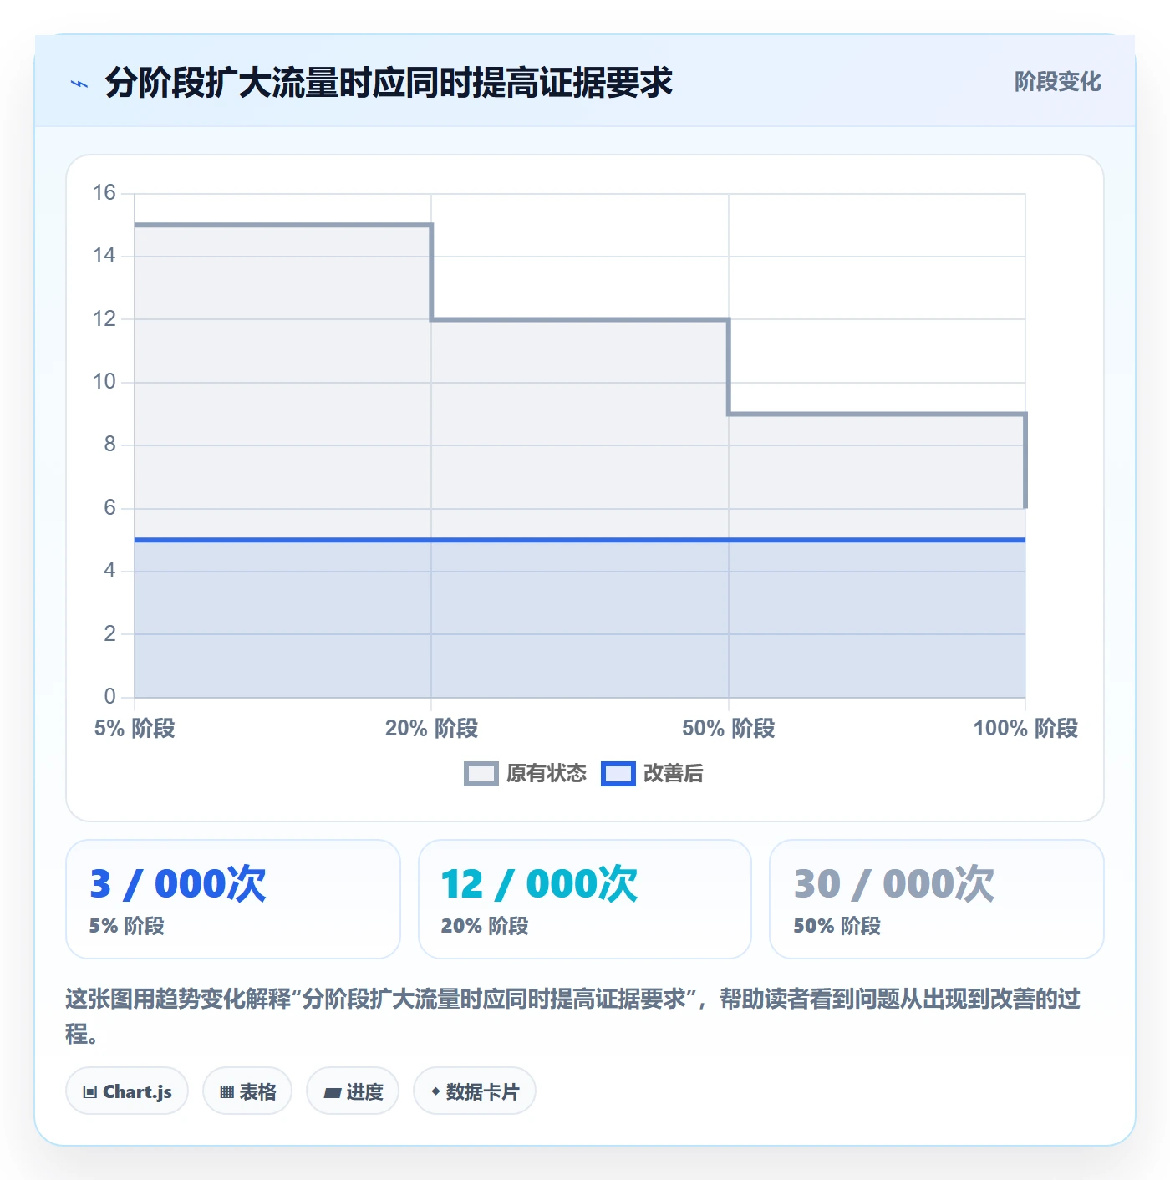
Task: Click the 50% 阶段 x-axis label
Action: (729, 729)
